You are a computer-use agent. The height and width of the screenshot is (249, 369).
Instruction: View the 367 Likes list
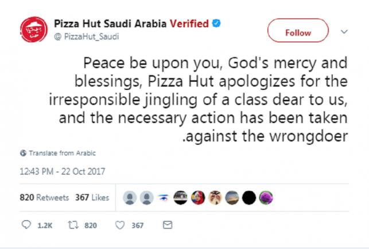[92, 197]
